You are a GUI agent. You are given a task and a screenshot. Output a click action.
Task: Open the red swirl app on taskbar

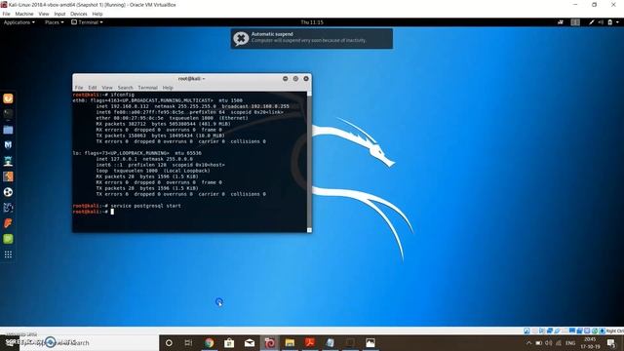(270, 342)
